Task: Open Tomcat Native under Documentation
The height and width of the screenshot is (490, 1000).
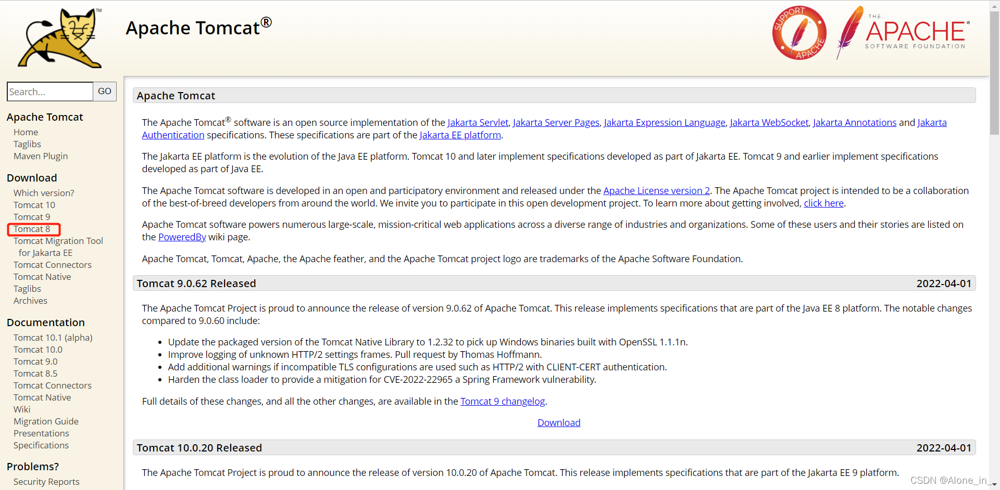Action: pyautogui.click(x=42, y=397)
